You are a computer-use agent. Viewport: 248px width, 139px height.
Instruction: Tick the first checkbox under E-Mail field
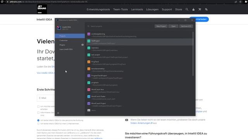point(38,107)
